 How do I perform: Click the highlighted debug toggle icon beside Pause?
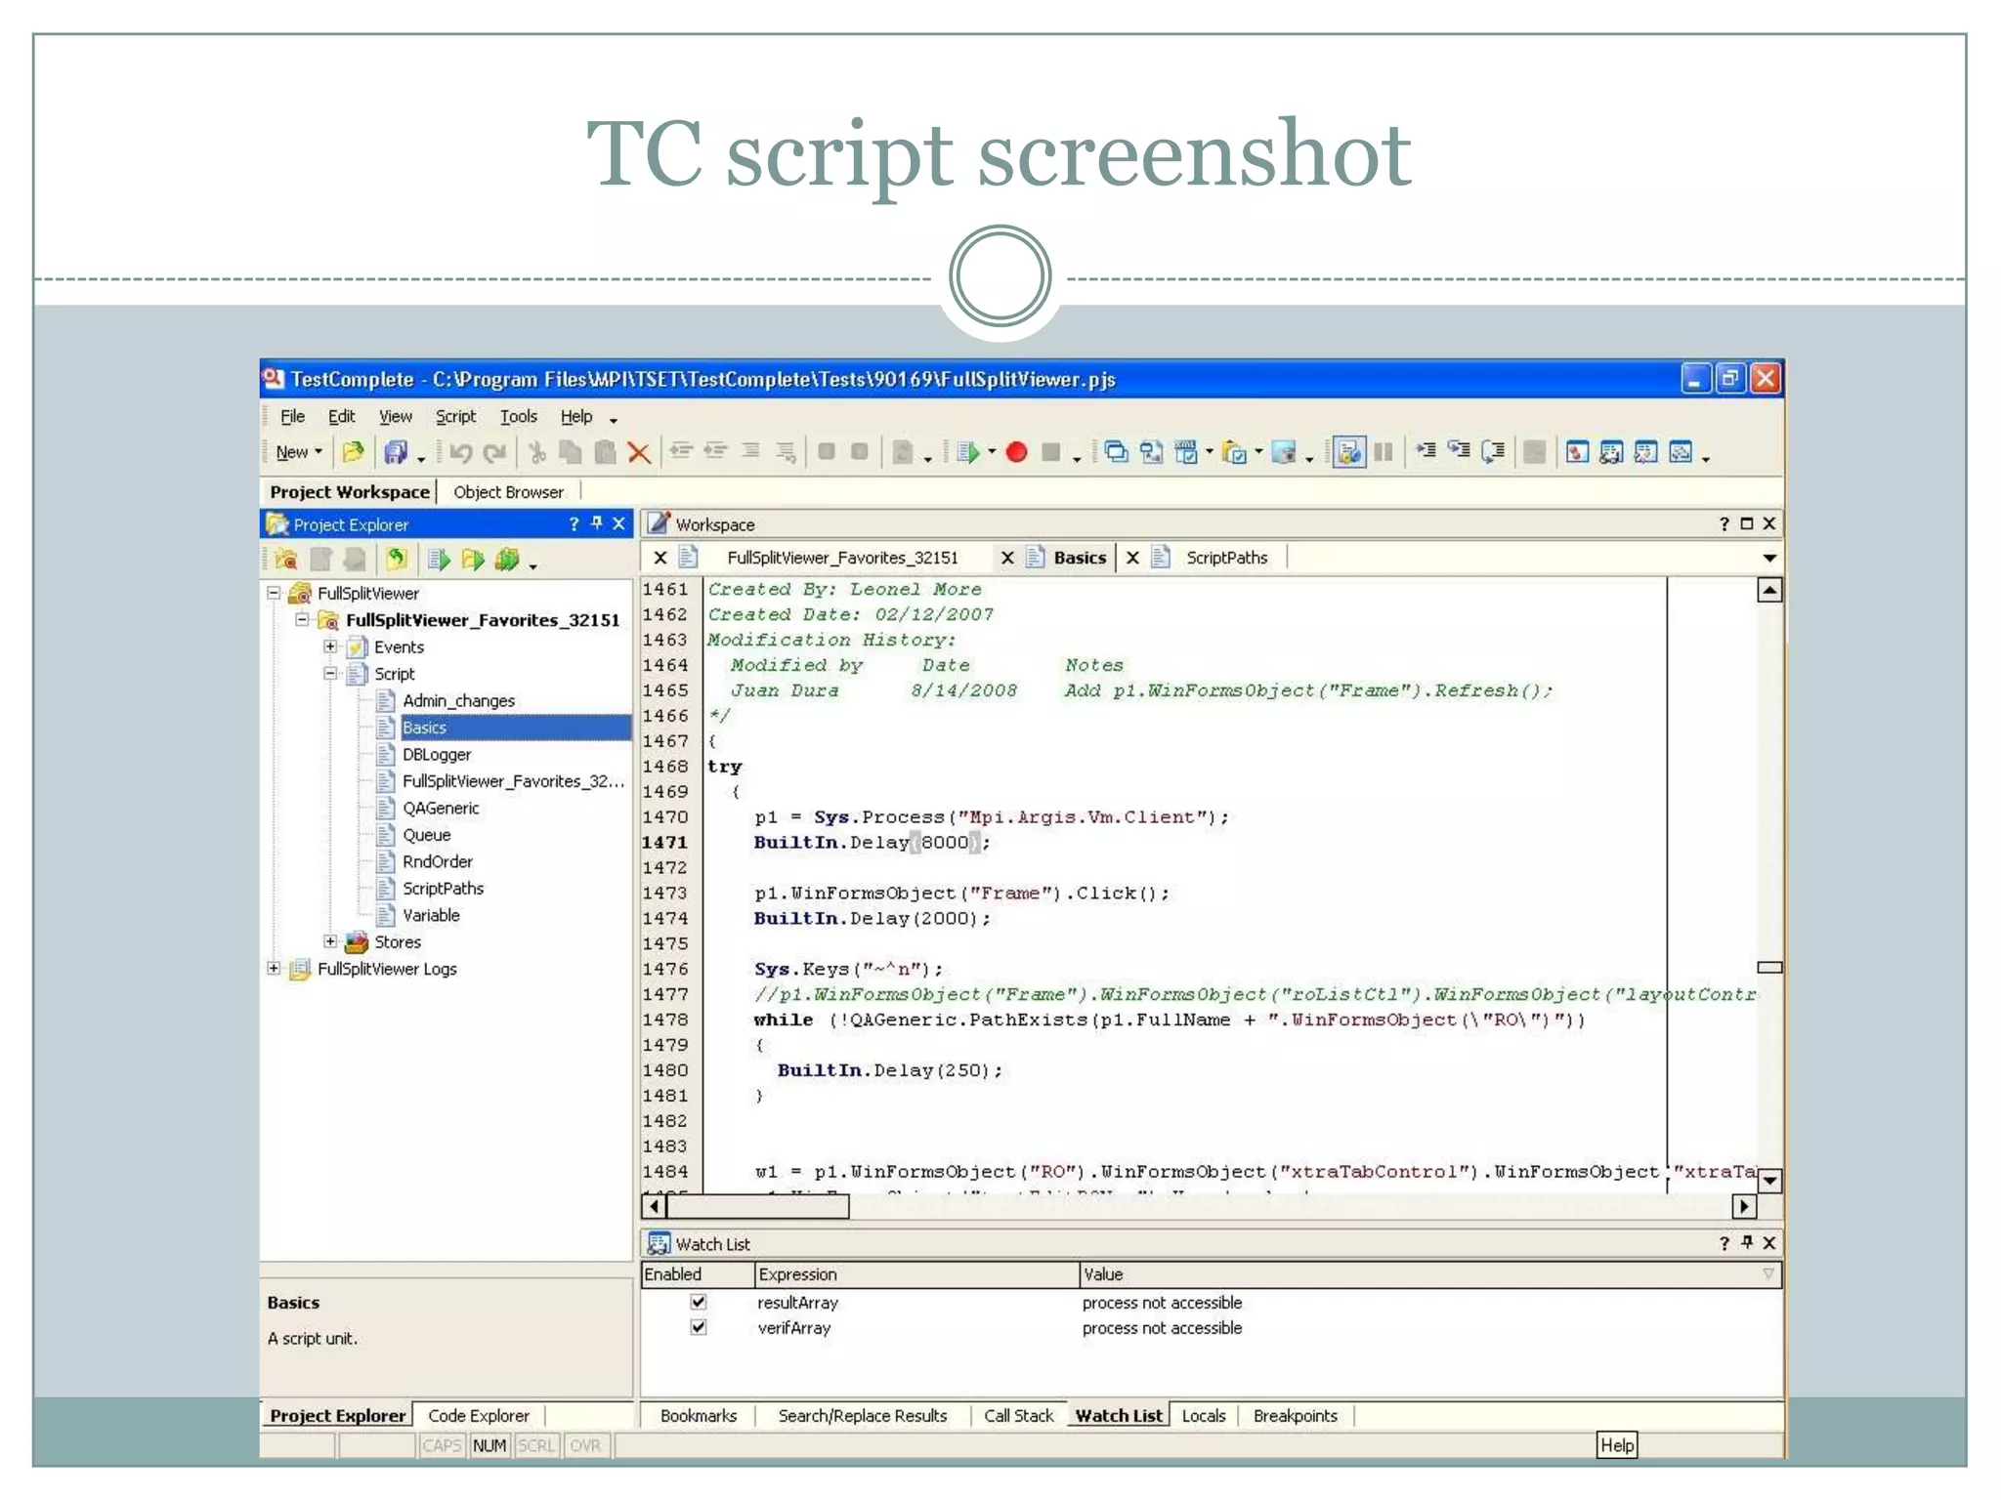click(1349, 452)
